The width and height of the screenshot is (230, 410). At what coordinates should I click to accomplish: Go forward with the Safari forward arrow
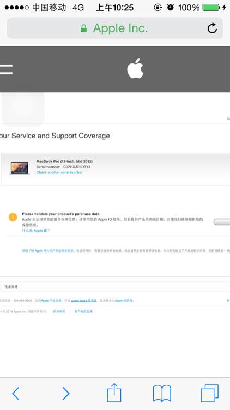tap(66, 393)
